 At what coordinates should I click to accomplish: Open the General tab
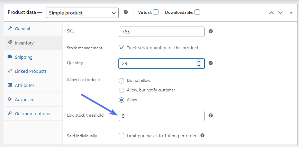(x=22, y=29)
